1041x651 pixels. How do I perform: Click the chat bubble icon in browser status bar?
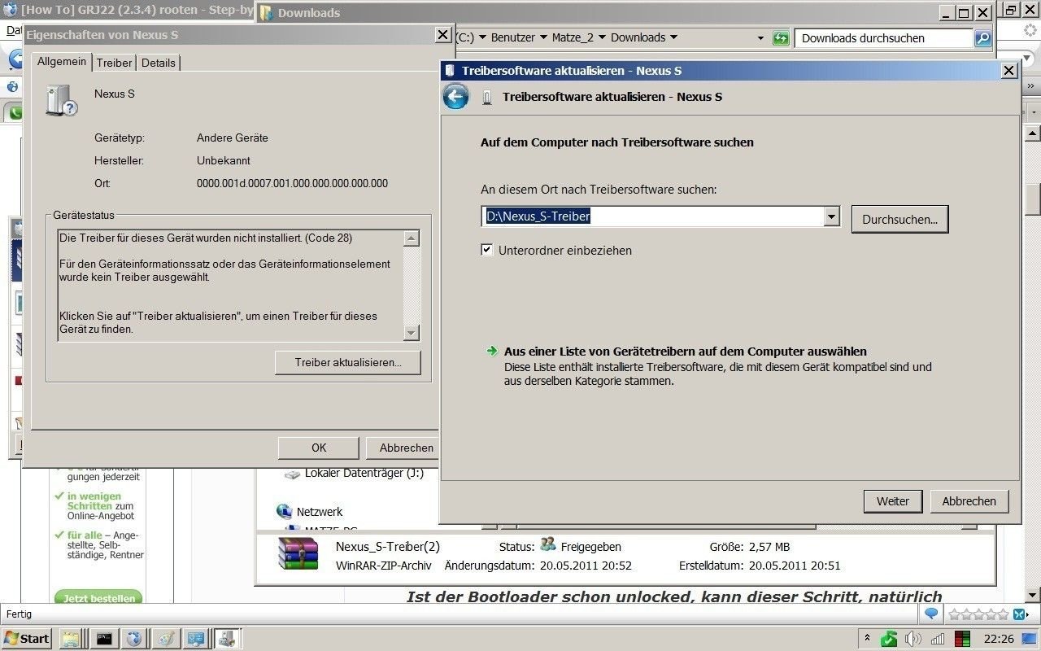(931, 614)
